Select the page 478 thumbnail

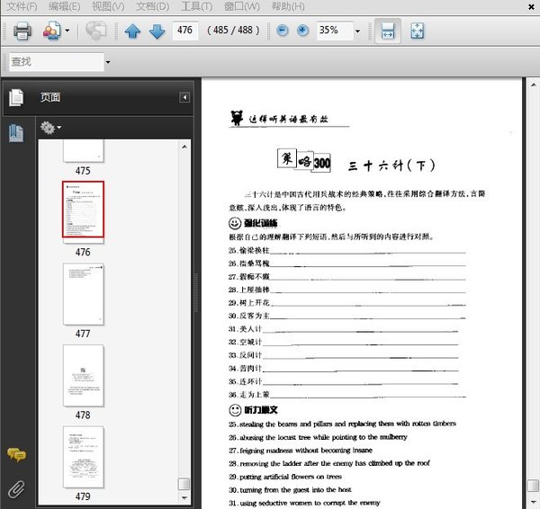coord(83,375)
